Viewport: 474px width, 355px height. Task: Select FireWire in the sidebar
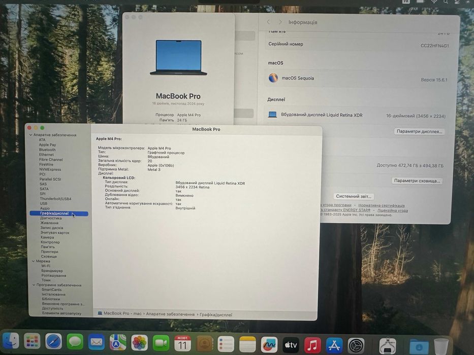pos(46,164)
